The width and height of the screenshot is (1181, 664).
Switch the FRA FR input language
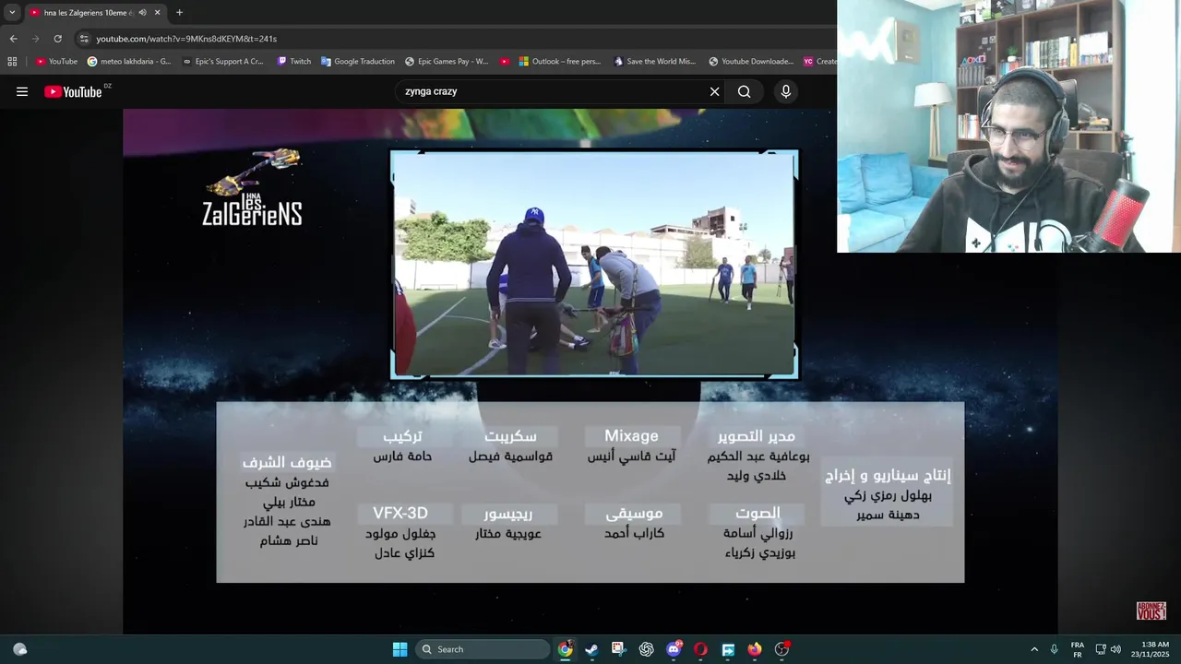(x=1078, y=649)
